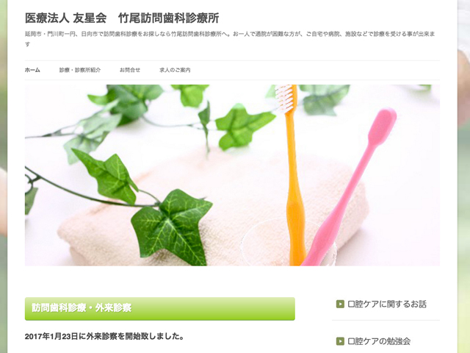Click the play icon beside 口腔ケアの勉強会
The image size is (470, 353).
click(340, 341)
